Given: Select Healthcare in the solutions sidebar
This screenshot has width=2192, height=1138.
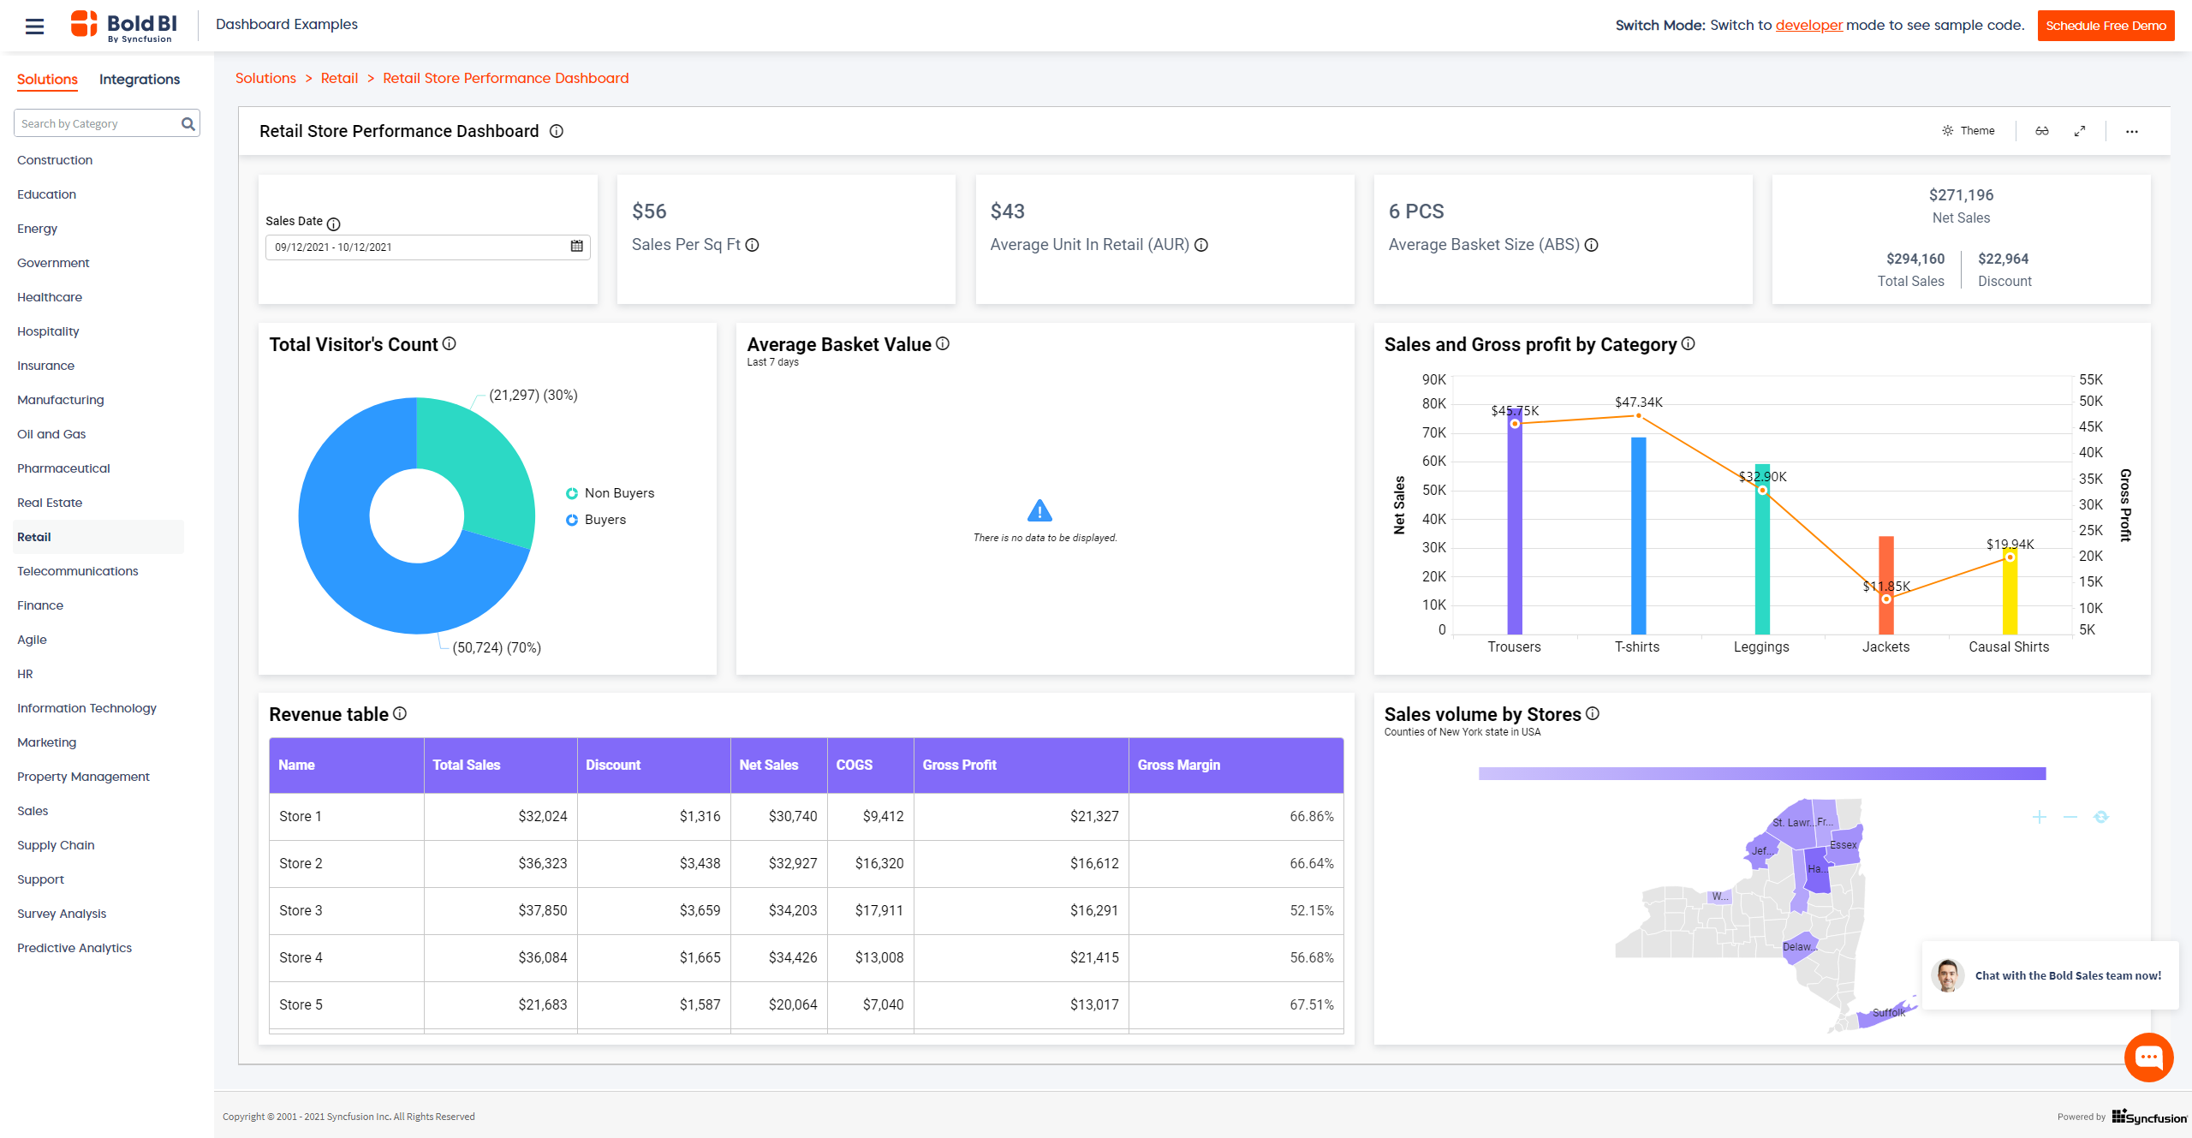Looking at the screenshot, I should [50, 297].
